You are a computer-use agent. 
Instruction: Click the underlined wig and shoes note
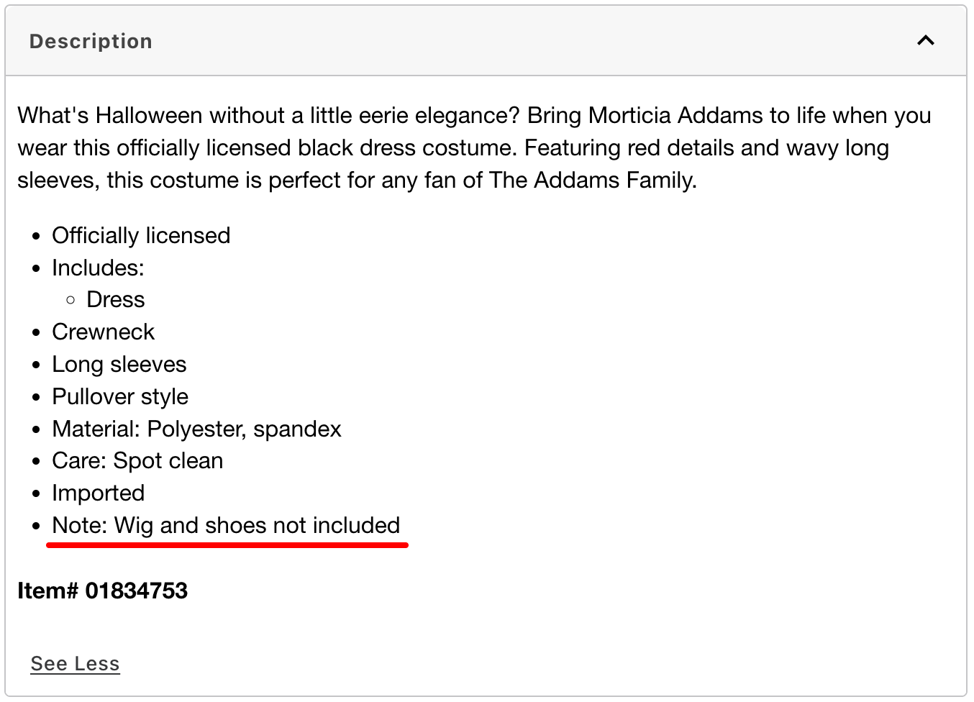click(x=226, y=526)
